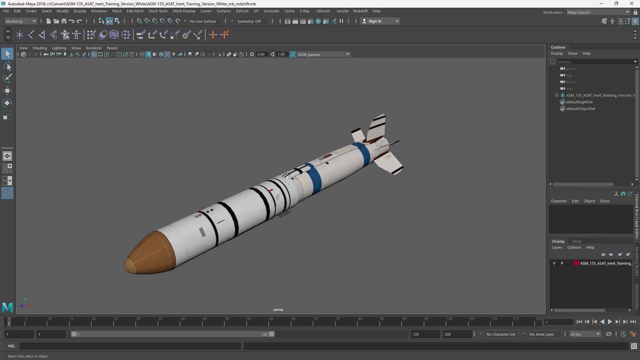Open the Redshift menu
Viewport: 640px width, 360px height.
pyautogui.click(x=360, y=11)
